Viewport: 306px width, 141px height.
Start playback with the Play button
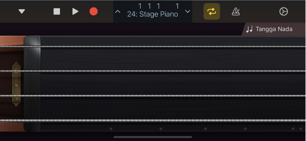point(75,11)
